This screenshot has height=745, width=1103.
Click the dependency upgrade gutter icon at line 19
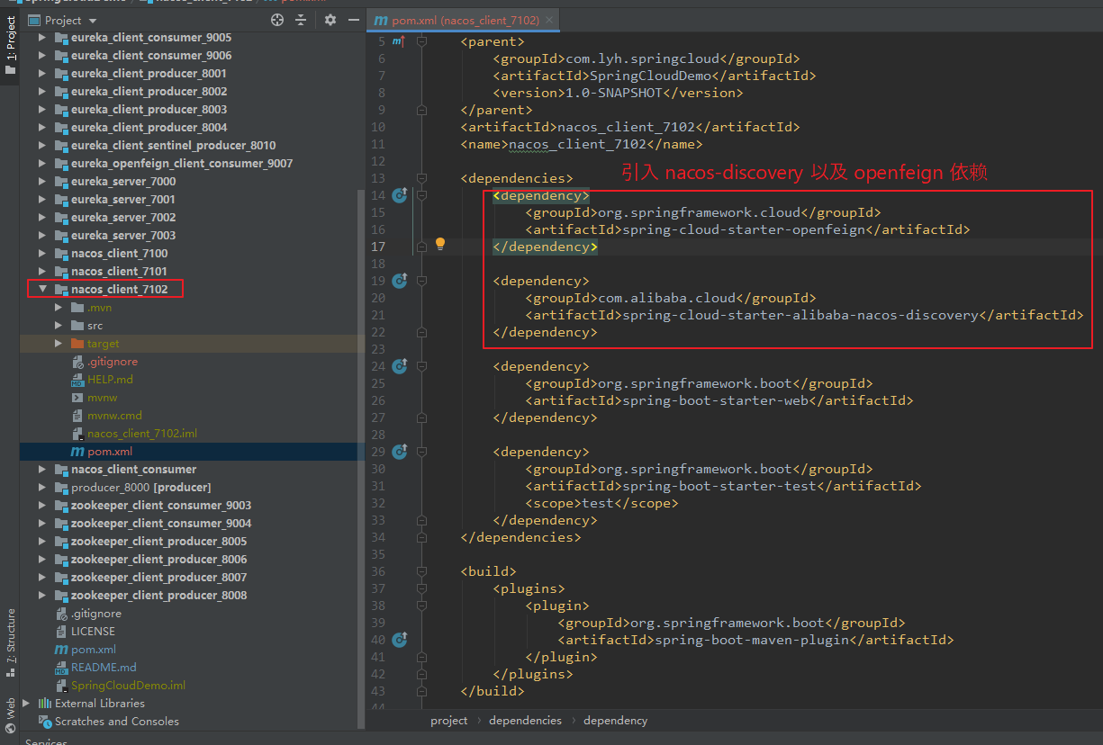coord(400,280)
